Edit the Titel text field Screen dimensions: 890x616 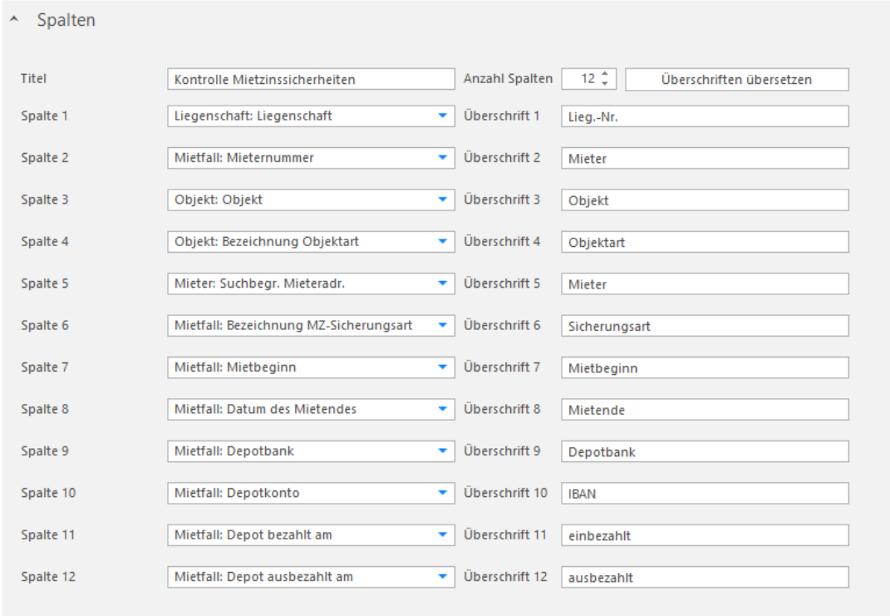[311, 79]
